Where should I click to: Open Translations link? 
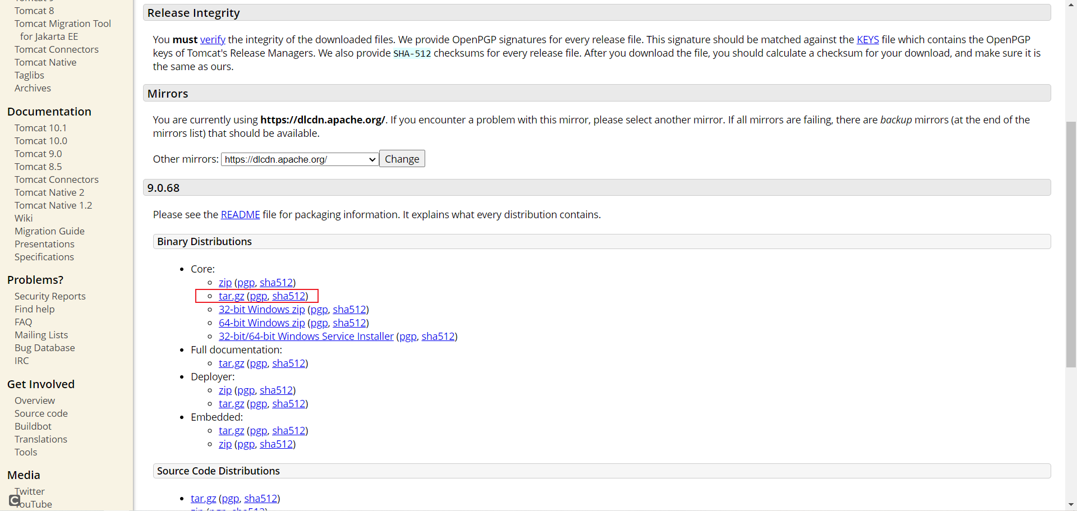point(41,439)
